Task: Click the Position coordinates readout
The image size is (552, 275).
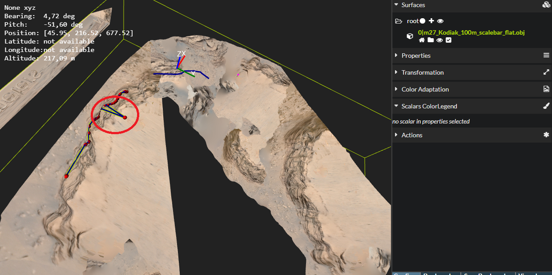Action: [68, 33]
